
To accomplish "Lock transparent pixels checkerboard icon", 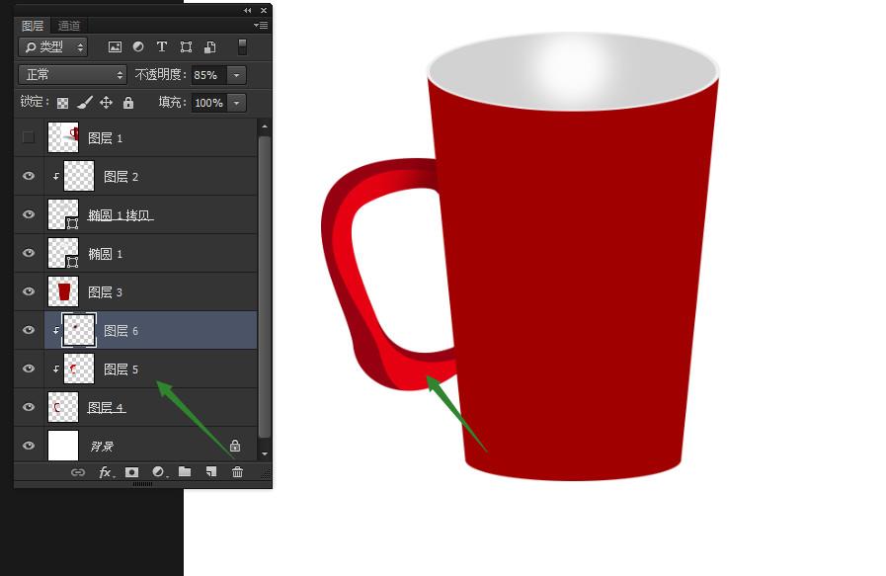I will click(x=62, y=103).
